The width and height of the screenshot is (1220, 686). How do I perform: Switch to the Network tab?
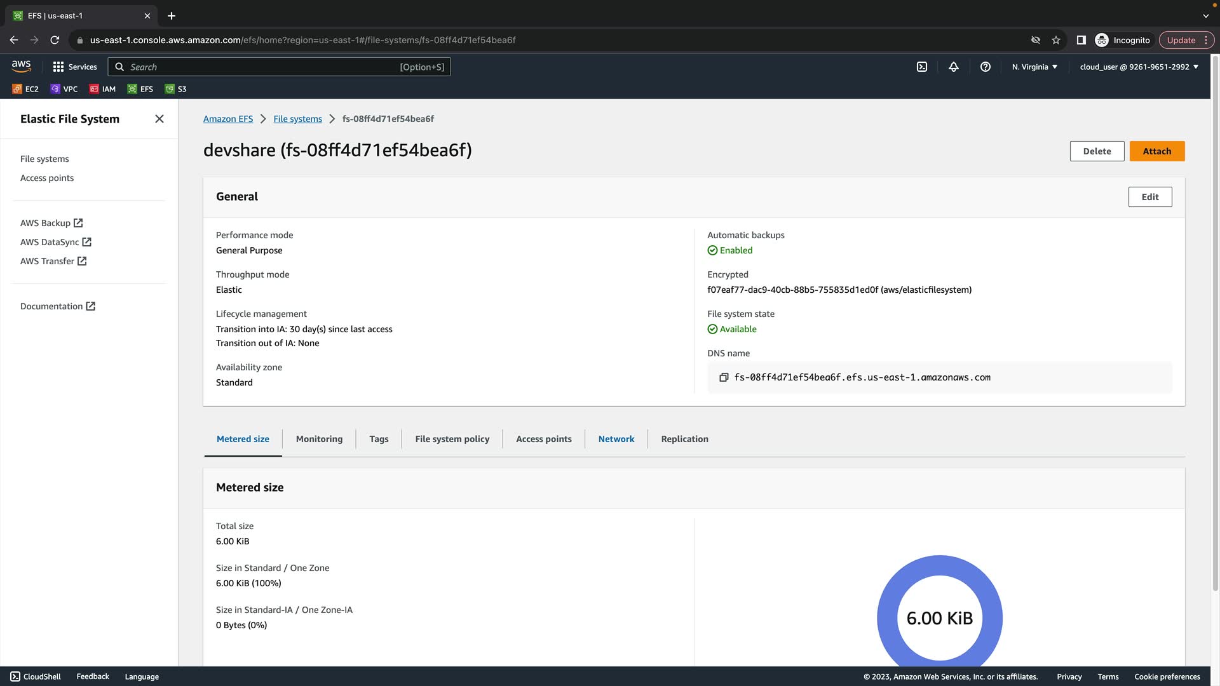point(616,439)
